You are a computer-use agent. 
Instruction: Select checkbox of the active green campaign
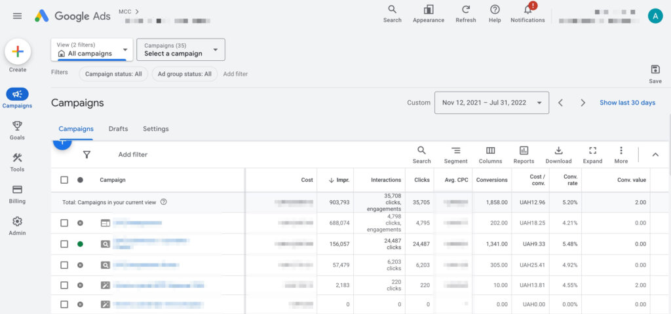coord(64,244)
